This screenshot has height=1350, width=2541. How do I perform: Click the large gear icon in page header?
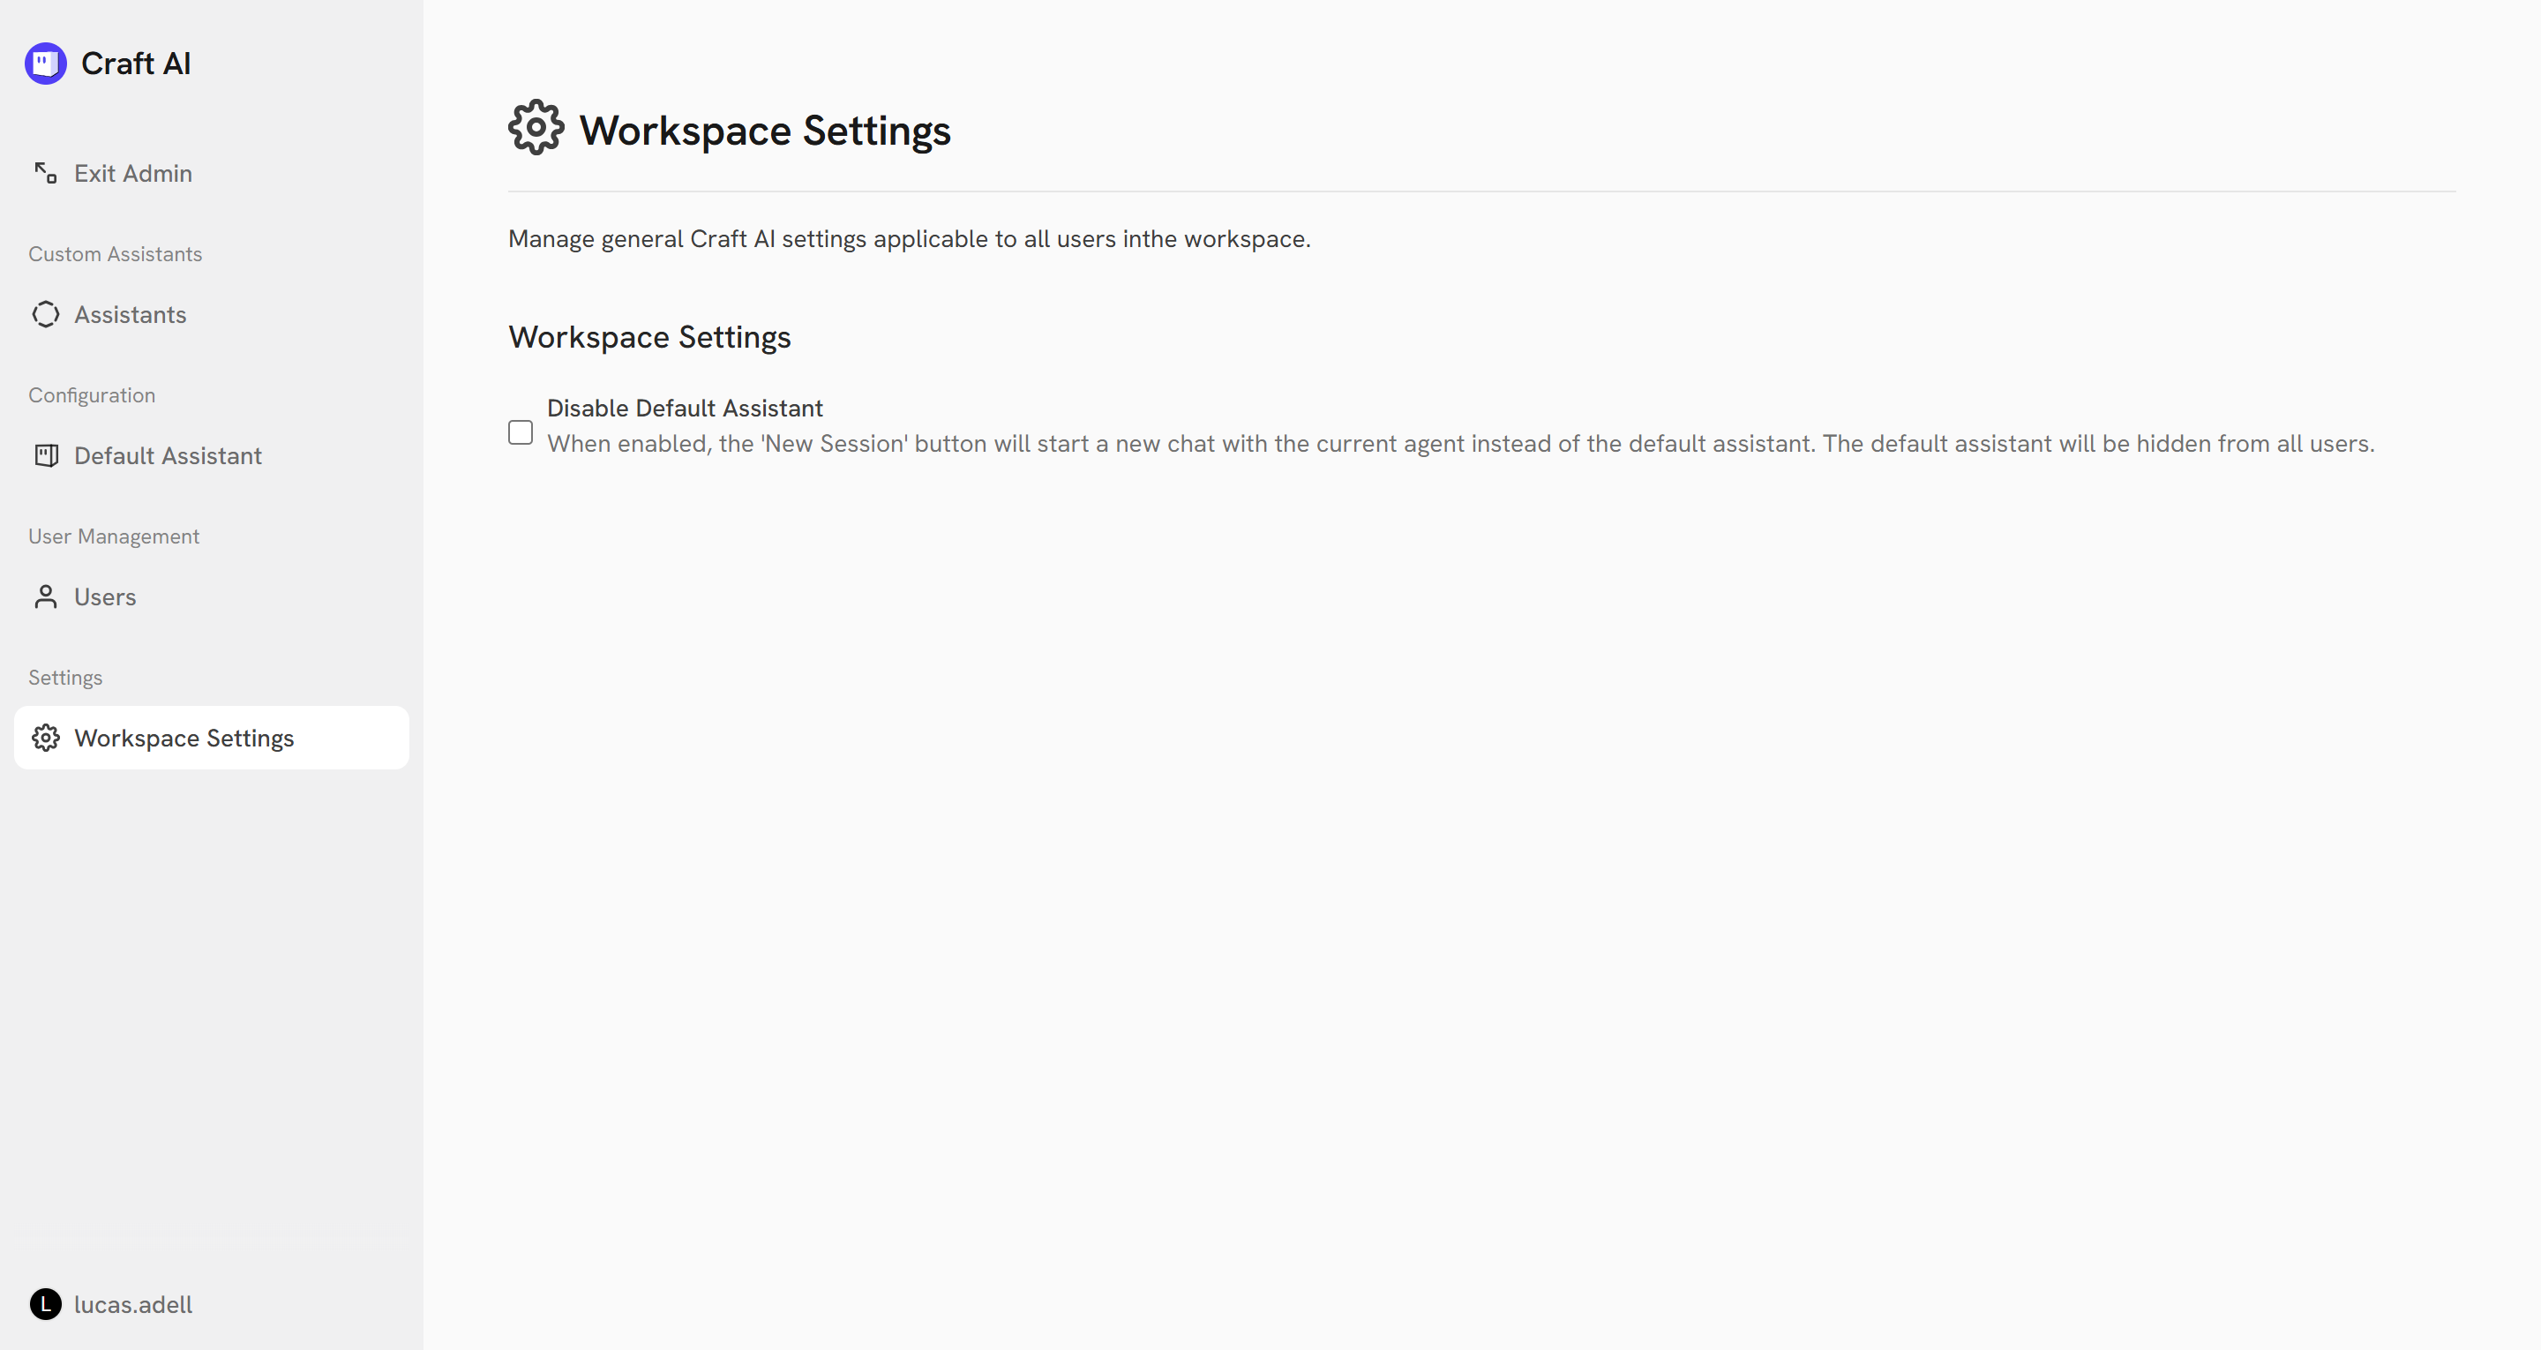(536, 127)
